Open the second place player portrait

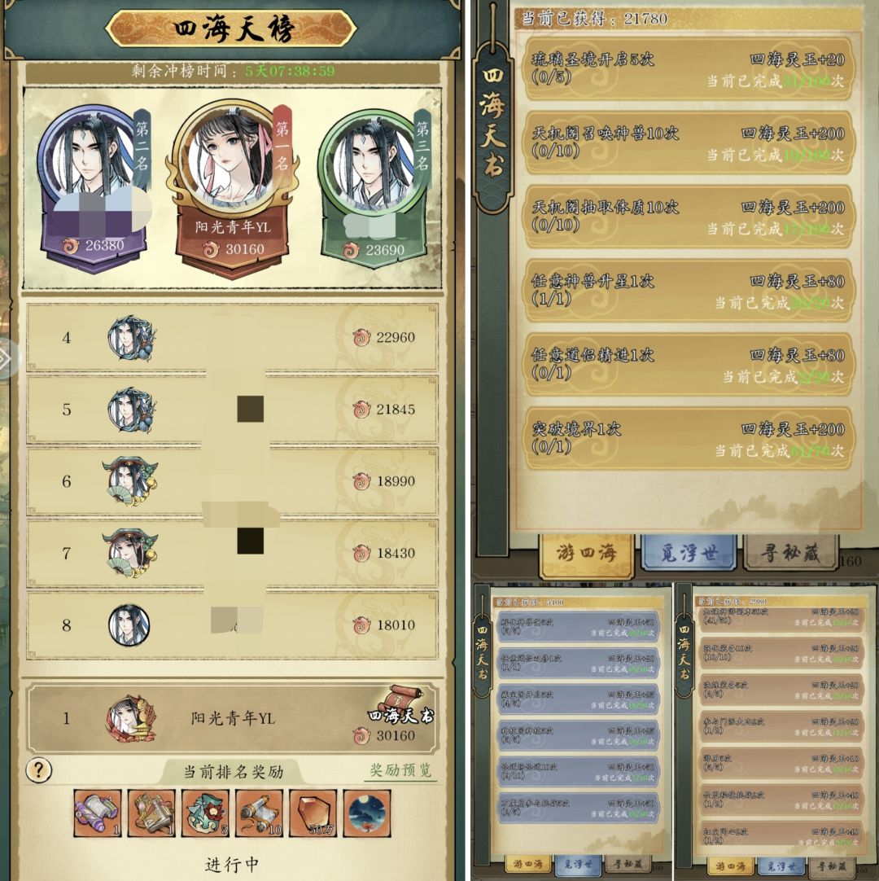90,153
